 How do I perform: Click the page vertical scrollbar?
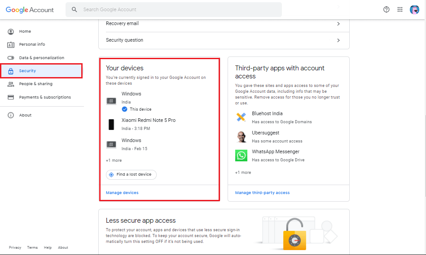tap(425, 155)
